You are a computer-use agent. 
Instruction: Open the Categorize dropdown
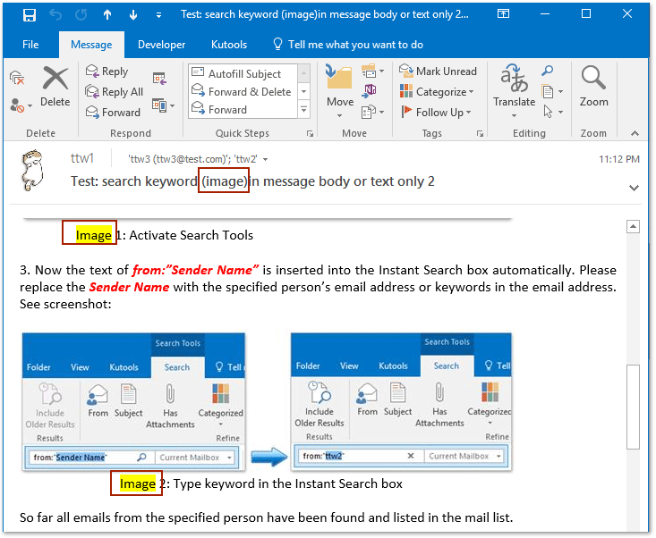pos(437,91)
